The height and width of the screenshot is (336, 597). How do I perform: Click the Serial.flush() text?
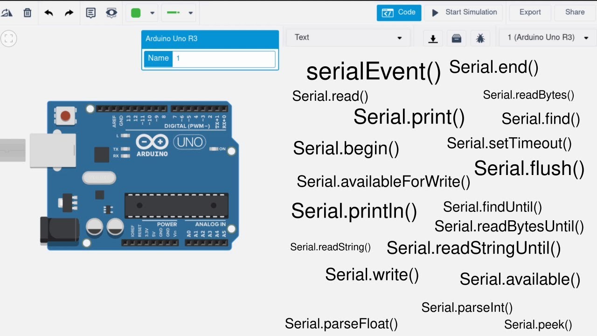coord(529,168)
